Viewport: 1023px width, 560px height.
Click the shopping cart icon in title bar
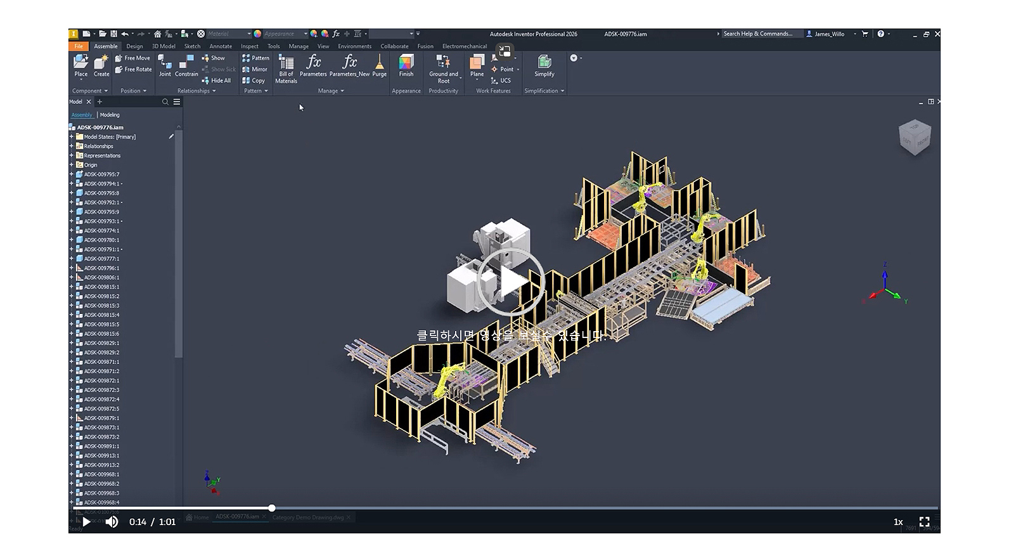865,34
